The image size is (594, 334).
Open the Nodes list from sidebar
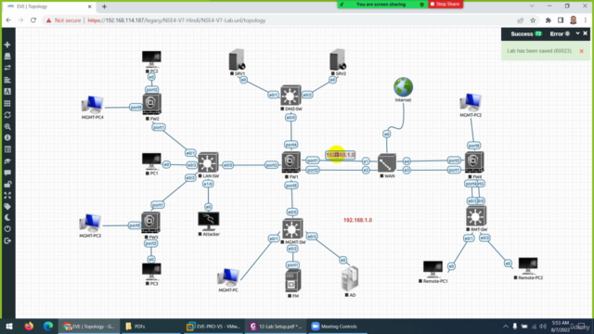coord(7,57)
